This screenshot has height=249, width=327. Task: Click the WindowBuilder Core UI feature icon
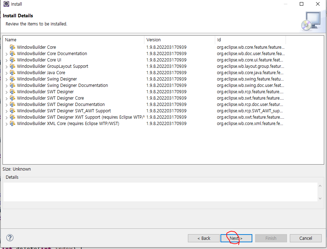point(12,60)
